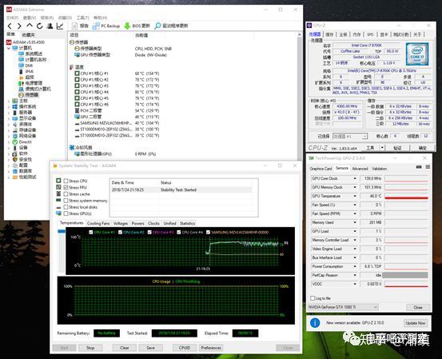442x359 pixels.
Task: Click the Clear button in stability test
Action: 125,348
